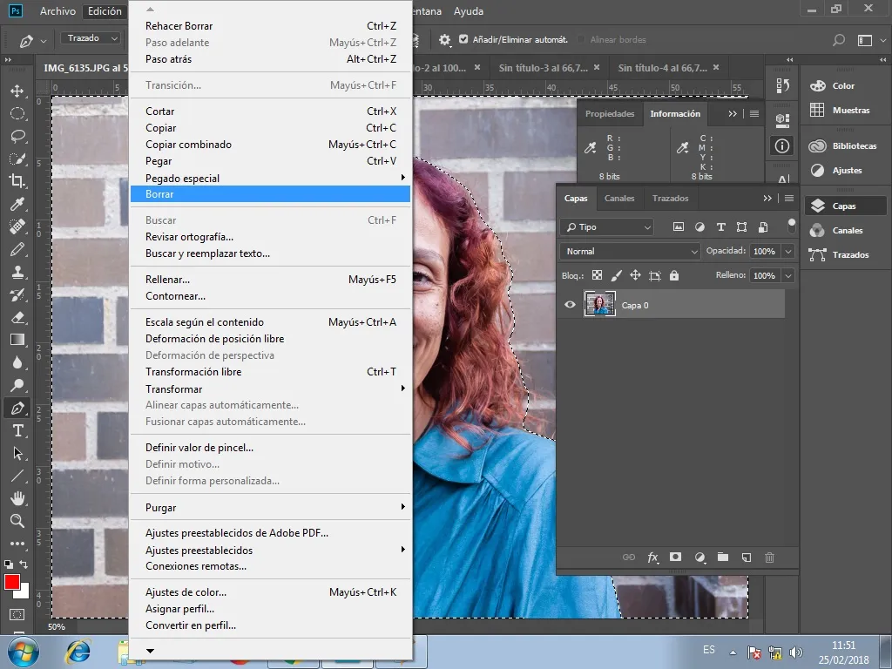Select the Hand tool

coord(17,498)
